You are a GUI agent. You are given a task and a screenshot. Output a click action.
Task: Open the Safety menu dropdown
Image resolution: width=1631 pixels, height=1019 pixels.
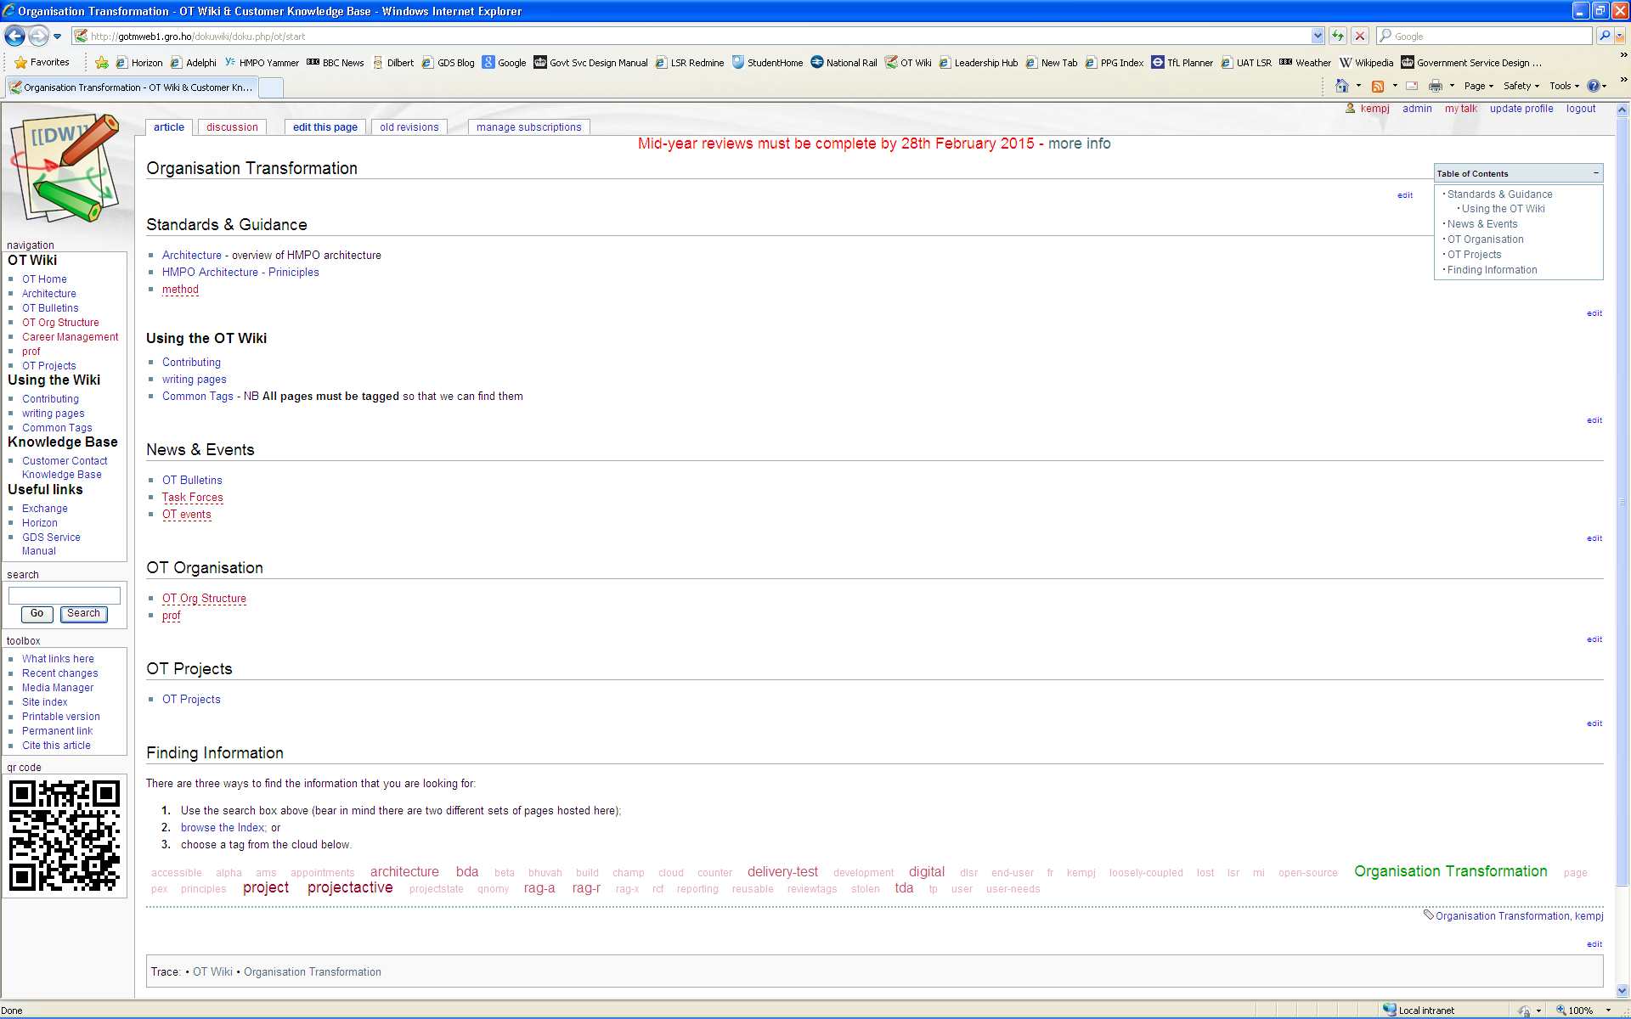(x=1521, y=86)
